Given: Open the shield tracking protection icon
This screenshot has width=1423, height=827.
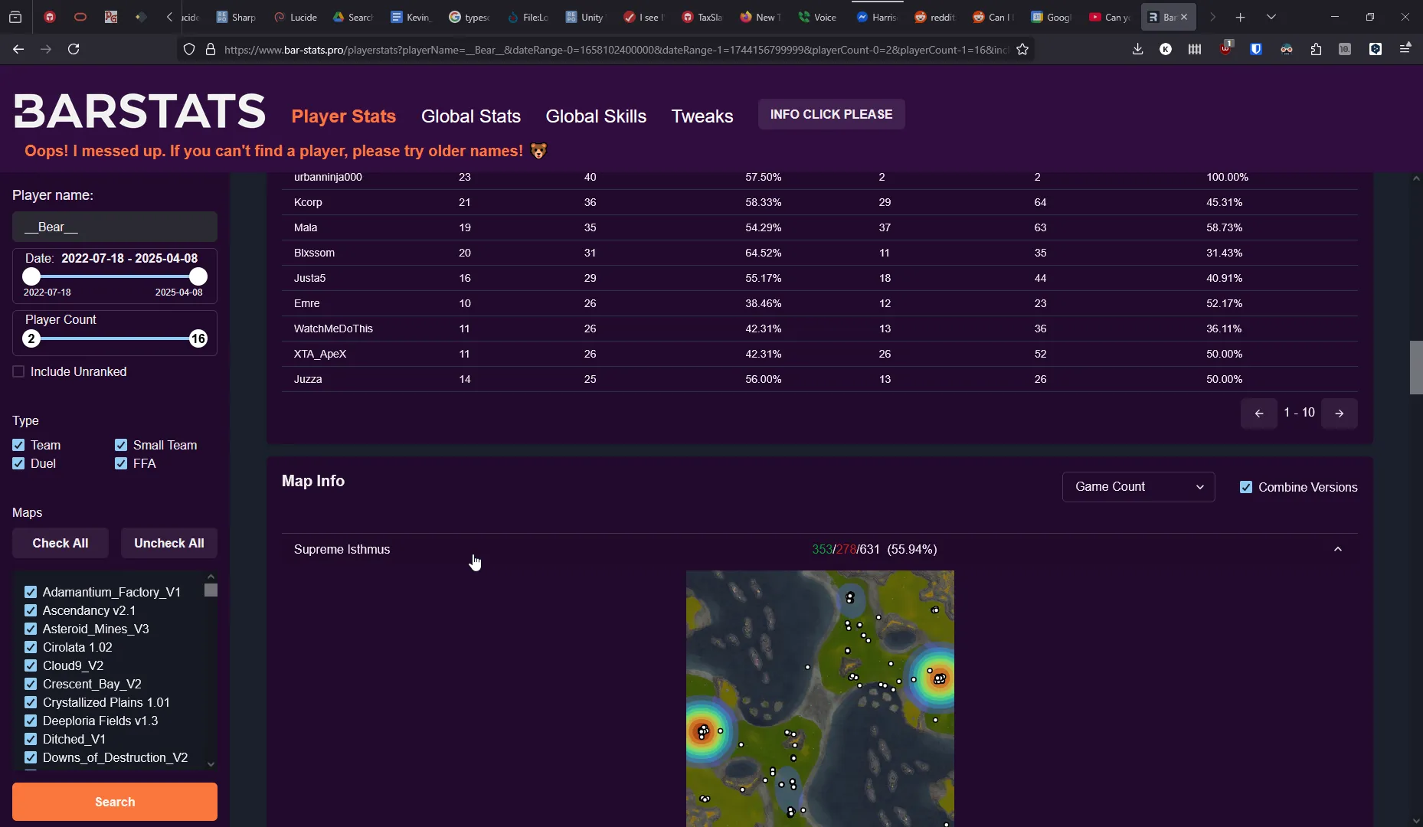Looking at the screenshot, I should pyautogui.click(x=188, y=49).
